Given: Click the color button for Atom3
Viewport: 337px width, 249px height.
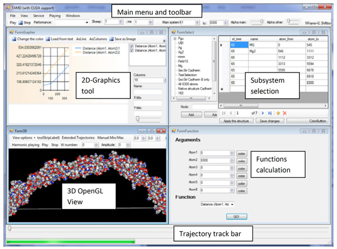Looking at the screenshot, I should click(x=242, y=169).
